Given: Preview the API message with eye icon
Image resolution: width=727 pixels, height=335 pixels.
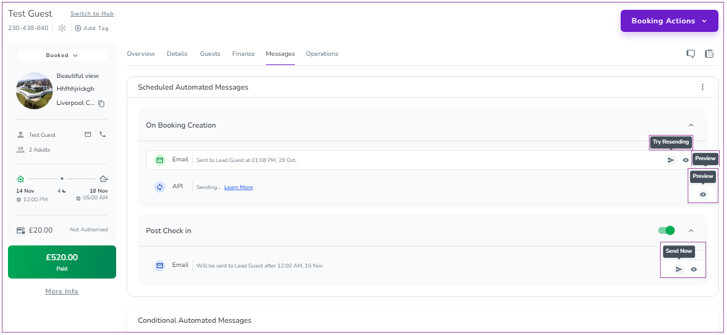Looking at the screenshot, I should click(x=703, y=194).
